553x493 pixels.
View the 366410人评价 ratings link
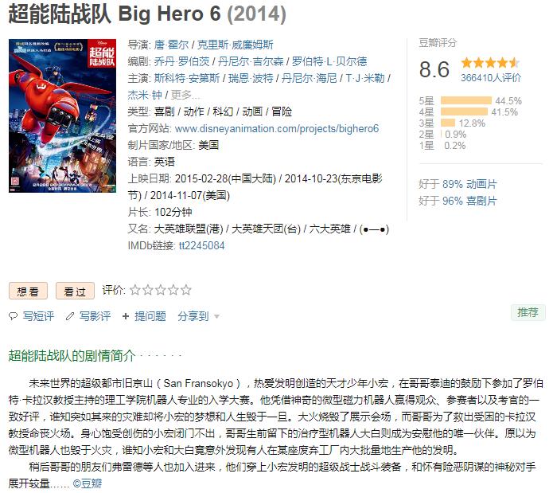pyautogui.click(x=491, y=77)
